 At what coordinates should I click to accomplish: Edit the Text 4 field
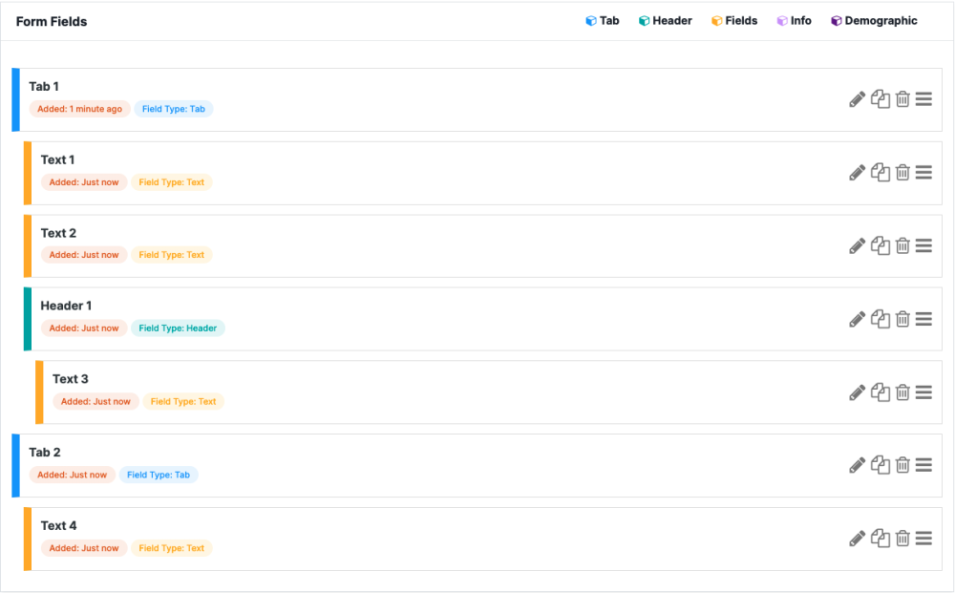[x=857, y=539]
